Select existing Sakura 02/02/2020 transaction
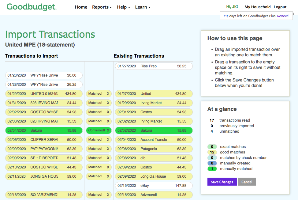Viewport: 298px width, 200px height. point(154,130)
